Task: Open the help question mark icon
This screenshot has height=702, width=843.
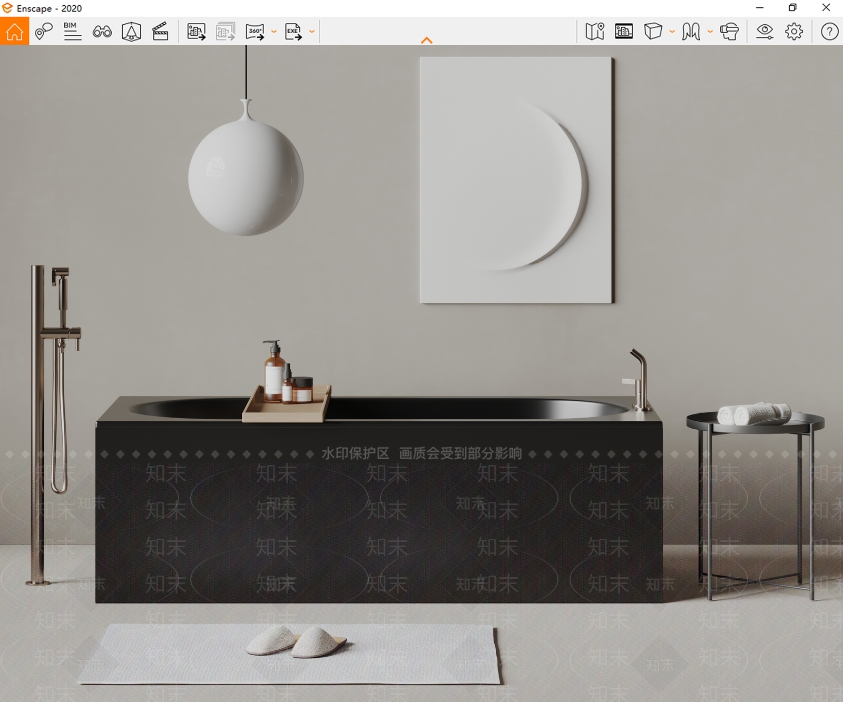Action: coord(829,32)
